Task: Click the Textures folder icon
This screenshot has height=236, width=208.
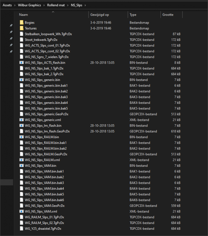Action: 21,28
